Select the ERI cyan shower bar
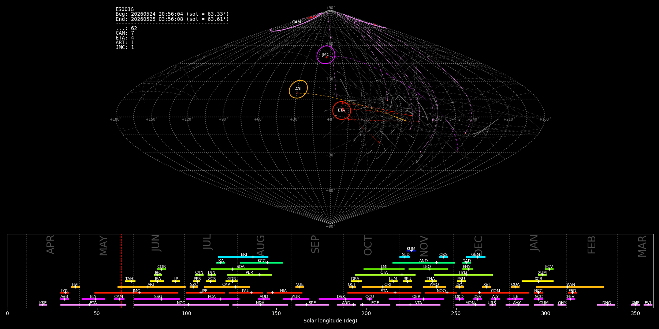Image resolution: width=659 pixels, height=329 pixels. point(243,257)
